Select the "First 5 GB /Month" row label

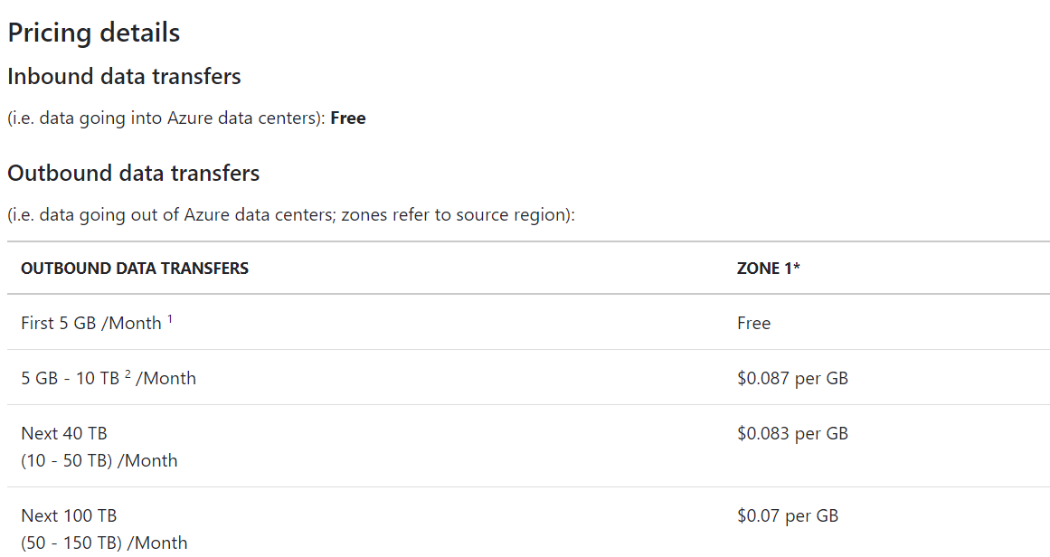tap(90, 324)
